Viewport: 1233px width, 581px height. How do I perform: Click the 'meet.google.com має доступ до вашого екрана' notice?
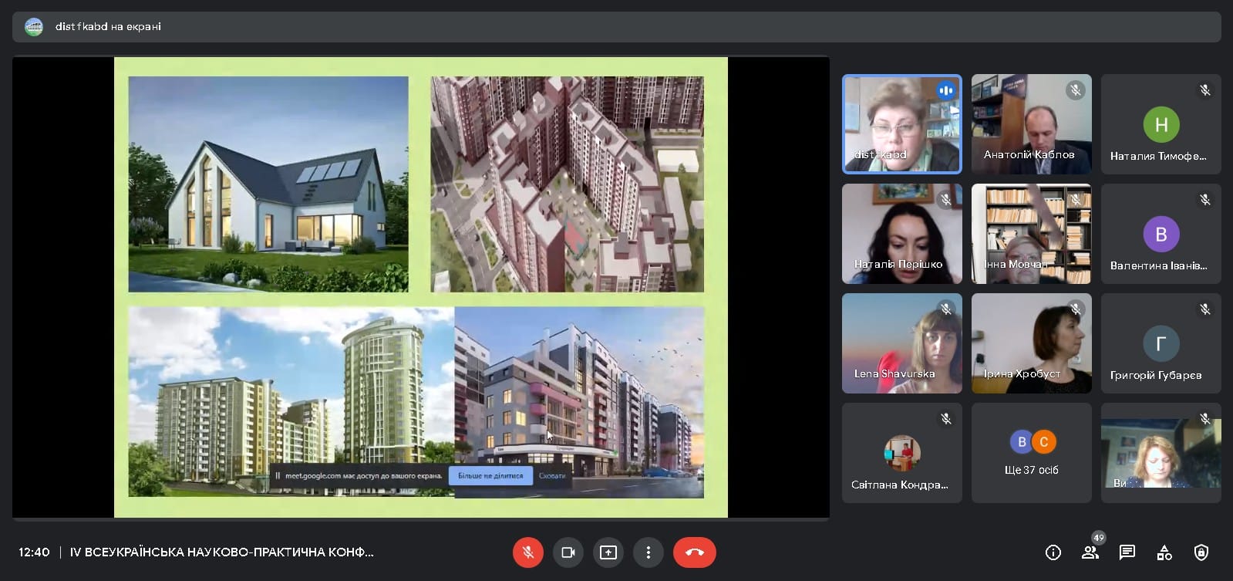point(364,476)
